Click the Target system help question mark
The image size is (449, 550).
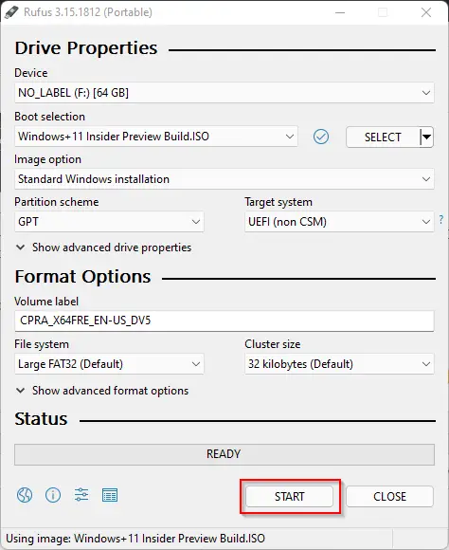(441, 220)
